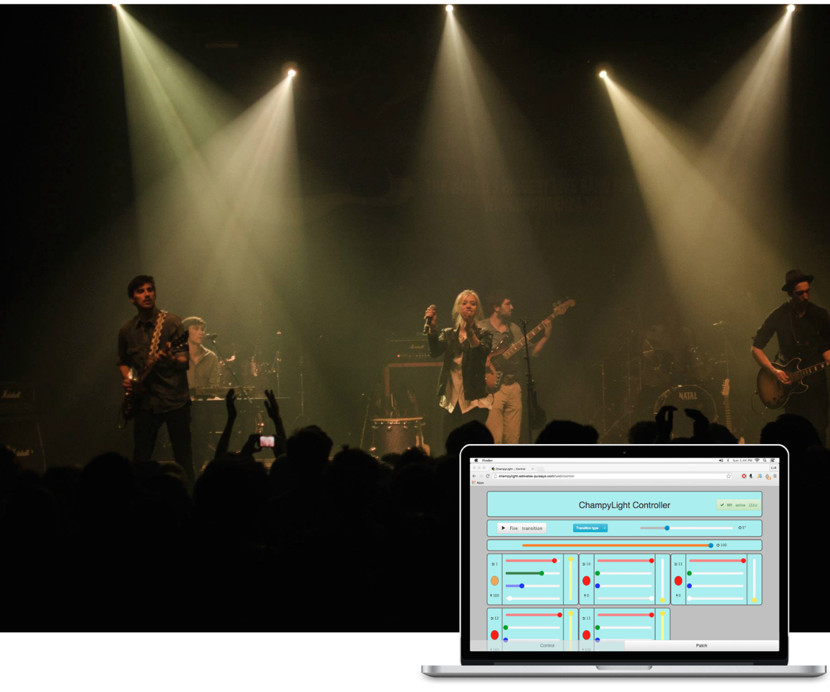
Task: Click the green channel slider handle on fixture 1
Action: 542,573
